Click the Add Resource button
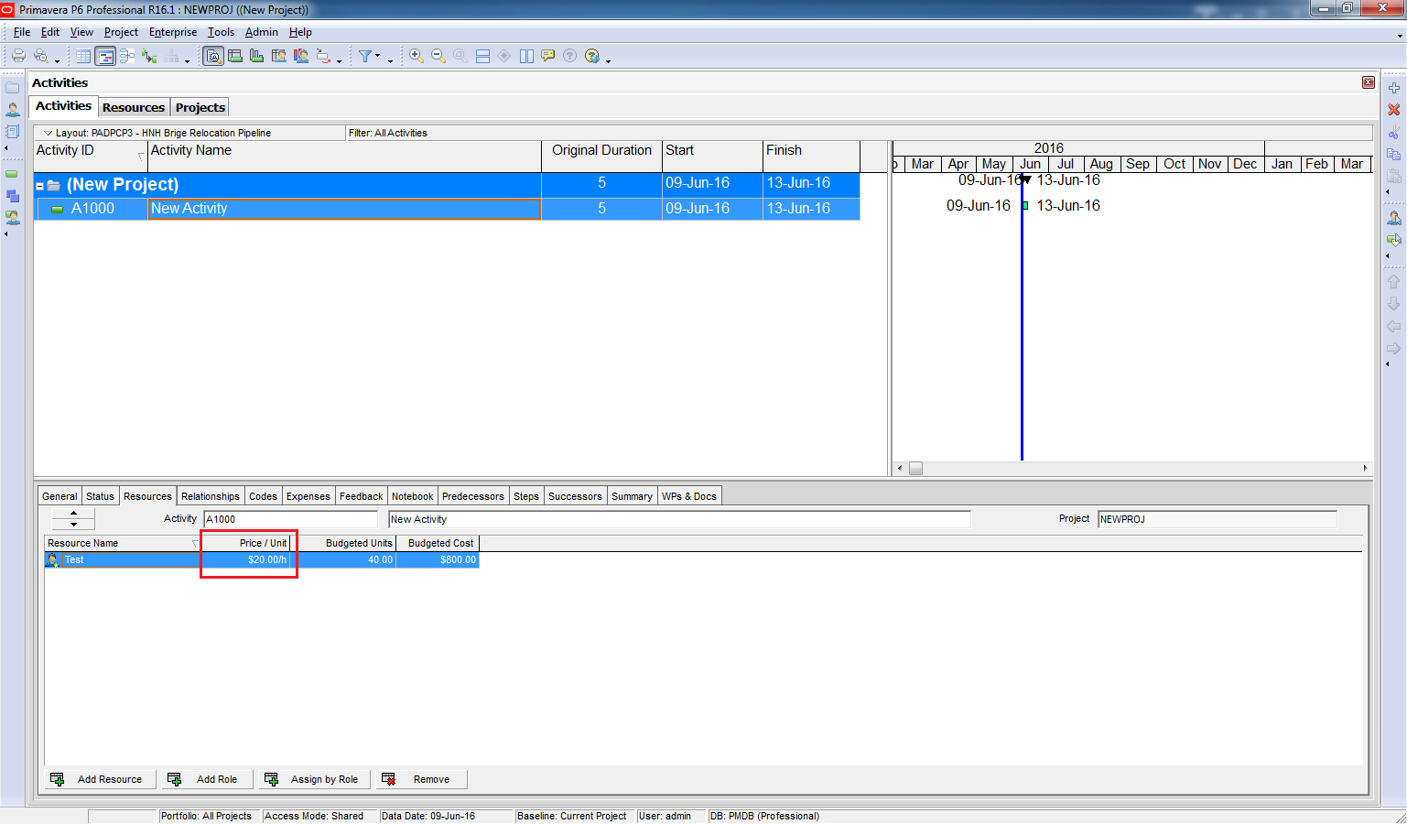This screenshot has width=1407, height=824. pyautogui.click(x=100, y=779)
